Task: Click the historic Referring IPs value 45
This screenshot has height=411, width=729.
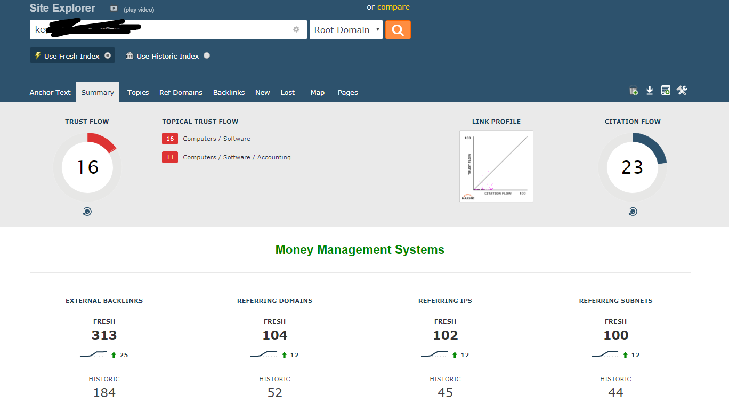Action: (x=446, y=393)
